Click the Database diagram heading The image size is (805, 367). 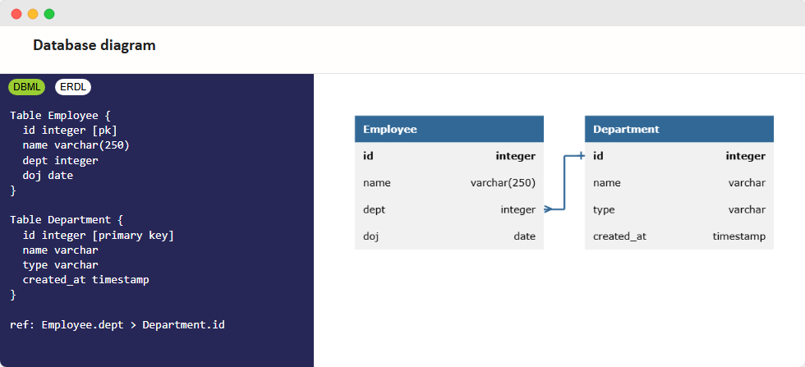click(x=94, y=45)
